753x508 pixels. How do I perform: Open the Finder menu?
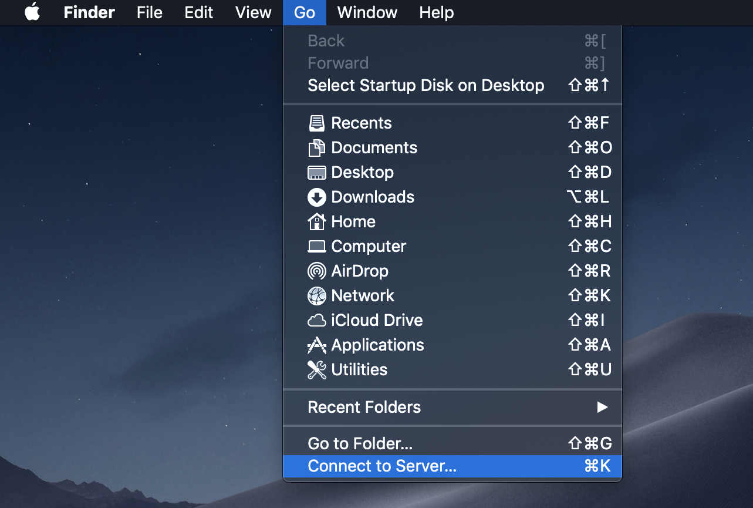(89, 12)
